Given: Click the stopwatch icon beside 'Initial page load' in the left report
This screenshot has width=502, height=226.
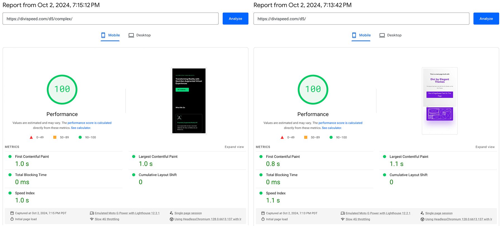Looking at the screenshot, I should (12, 219).
